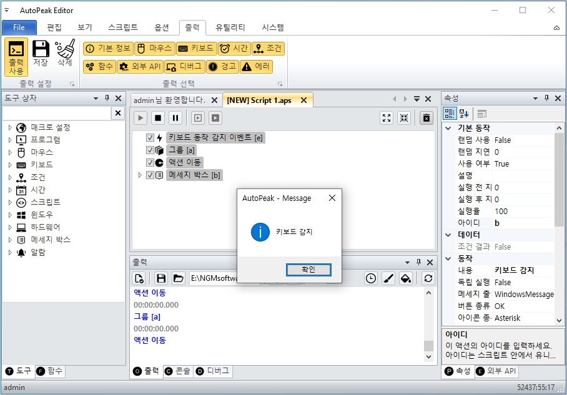Image resolution: width=567 pixels, height=395 pixels.
Task: Switch to the admin 님 환영합니다 tab
Action: point(170,100)
